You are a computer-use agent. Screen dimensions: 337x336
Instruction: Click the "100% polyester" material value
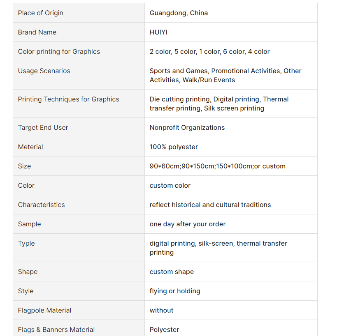pos(174,147)
